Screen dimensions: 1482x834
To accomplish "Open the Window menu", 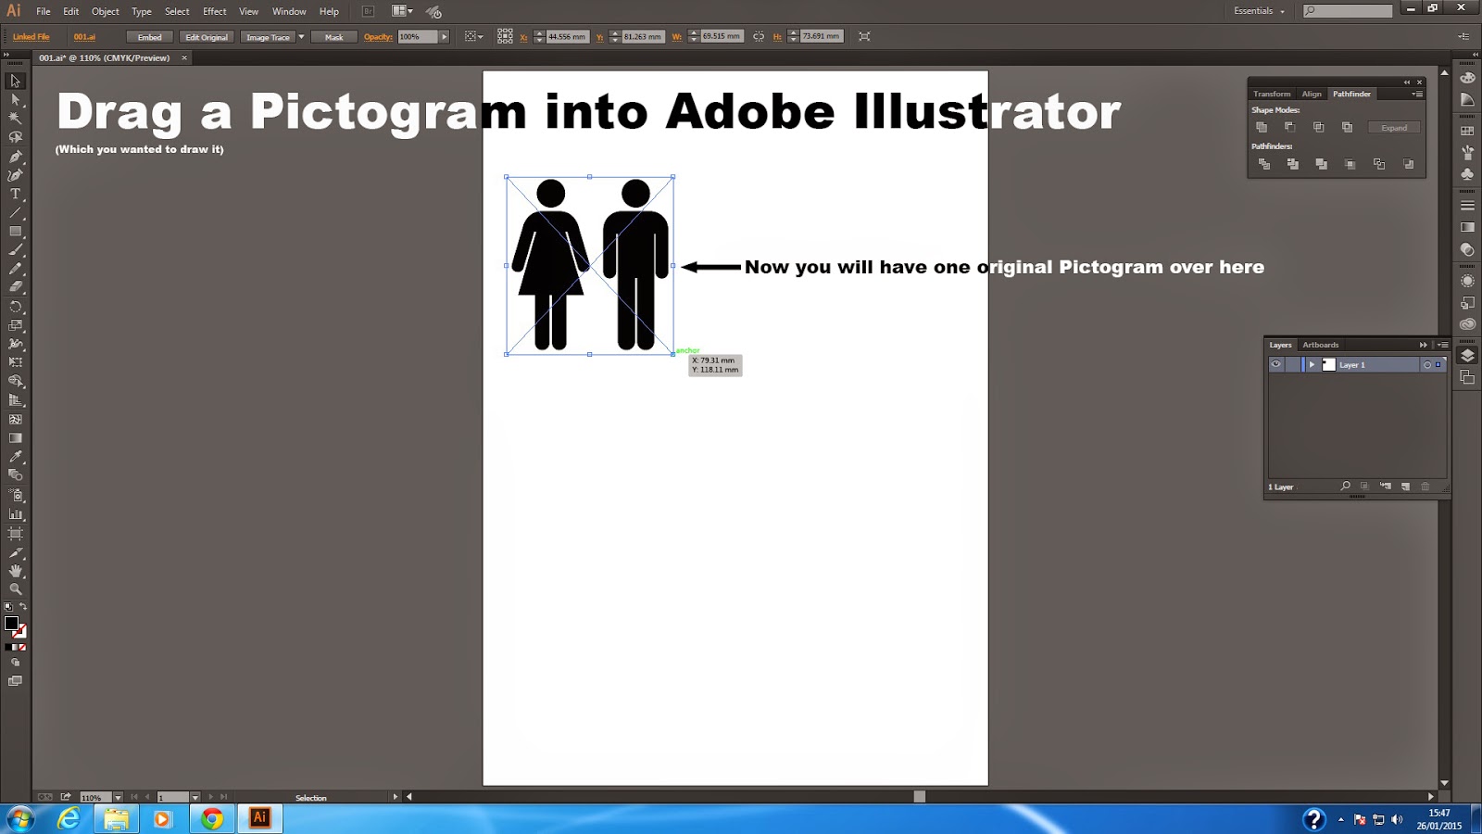I will pos(289,11).
